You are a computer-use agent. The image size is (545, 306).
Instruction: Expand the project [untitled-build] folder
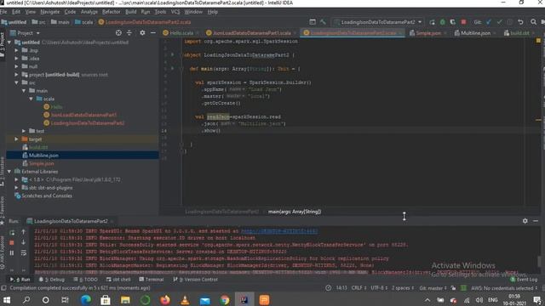click(16, 74)
